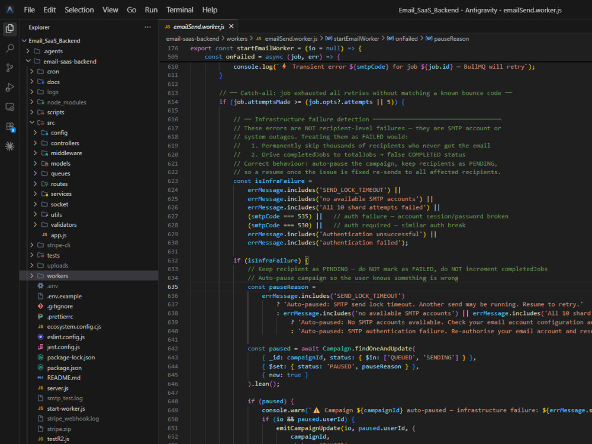Viewport: 592px width, 444px height.
Task: Close the emailSend.worker.js tab
Action: (x=231, y=27)
